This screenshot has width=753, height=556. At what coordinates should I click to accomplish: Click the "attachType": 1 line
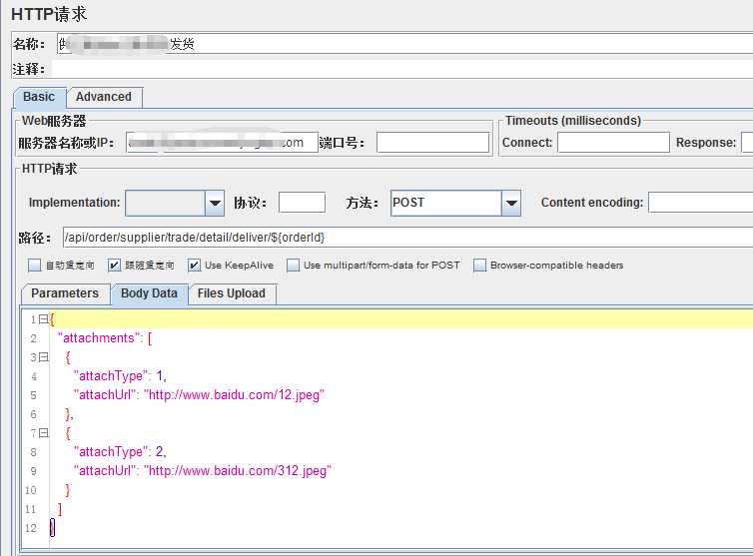(120, 376)
